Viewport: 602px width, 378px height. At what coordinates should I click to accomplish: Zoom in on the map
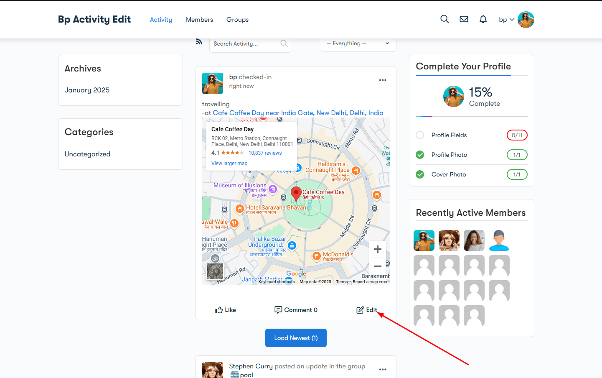[x=377, y=250]
